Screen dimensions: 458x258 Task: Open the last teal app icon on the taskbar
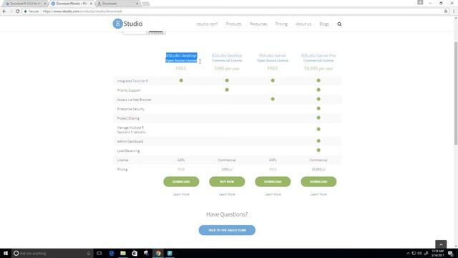click(x=170, y=253)
